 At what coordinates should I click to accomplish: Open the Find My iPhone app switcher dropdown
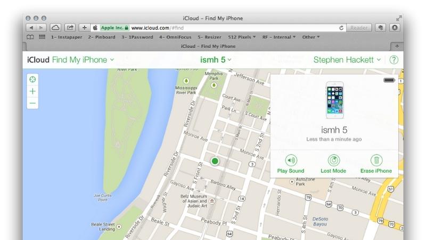tap(83, 60)
